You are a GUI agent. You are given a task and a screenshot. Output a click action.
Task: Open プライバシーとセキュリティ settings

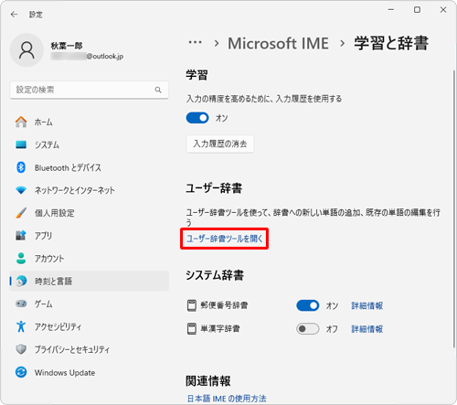coord(89,349)
